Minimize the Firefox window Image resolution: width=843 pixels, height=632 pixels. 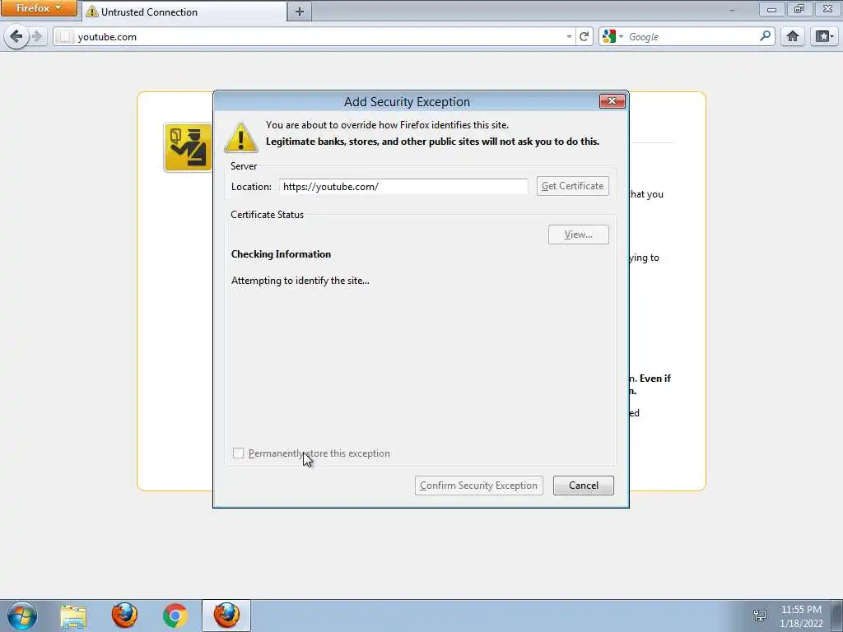(771, 9)
